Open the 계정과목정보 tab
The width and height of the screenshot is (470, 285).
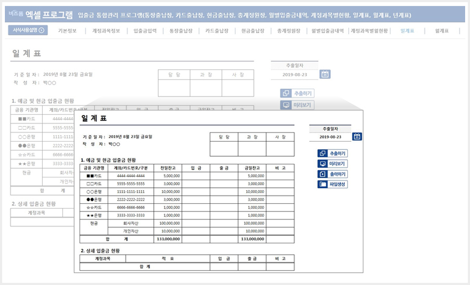click(x=106, y=31)
